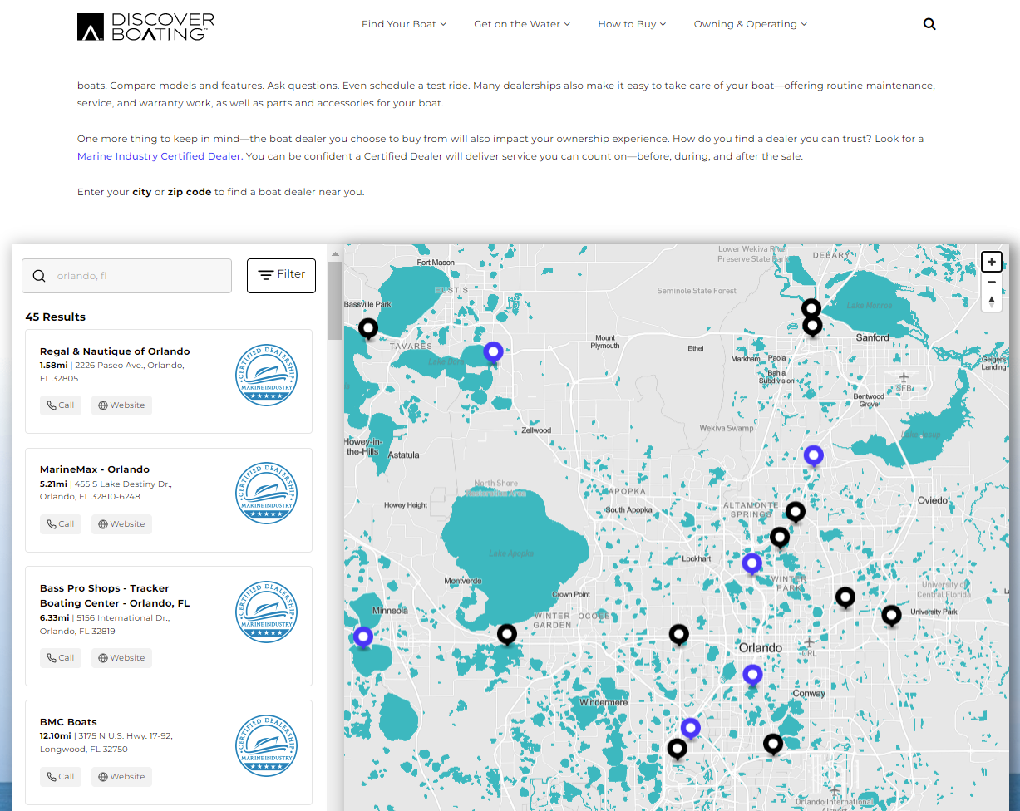Click the Discover Boating logo
This screenshot has height=811, width=1020.
145,27
